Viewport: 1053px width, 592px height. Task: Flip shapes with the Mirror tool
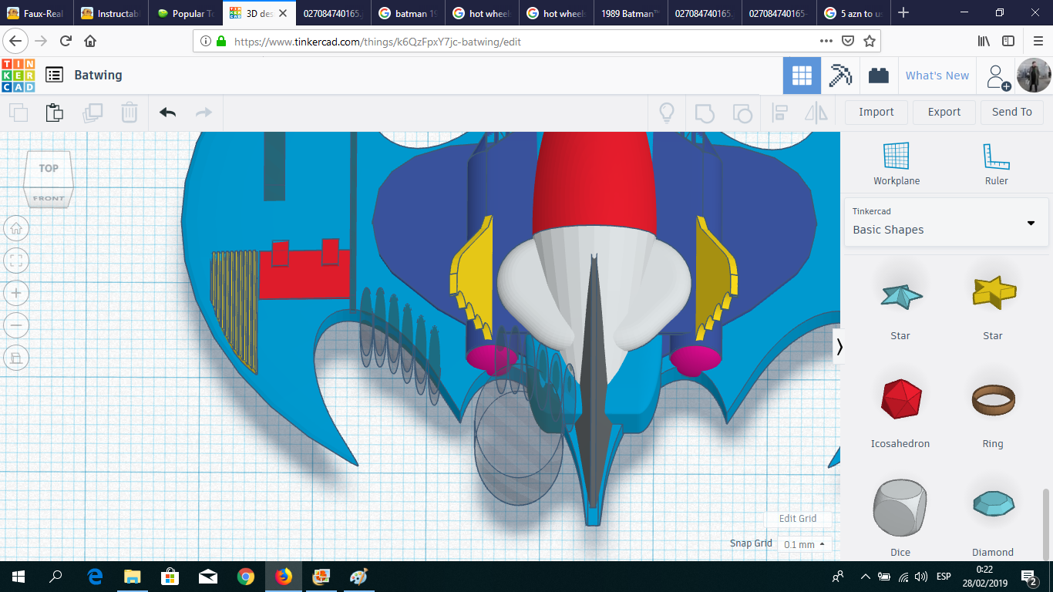pyautogui.click(x=816, y=113)
